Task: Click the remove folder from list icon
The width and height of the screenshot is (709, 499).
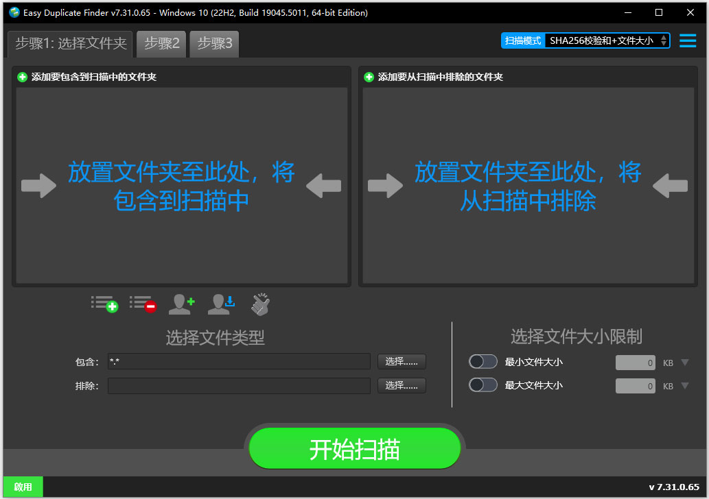Action: [x=143, y=304]
